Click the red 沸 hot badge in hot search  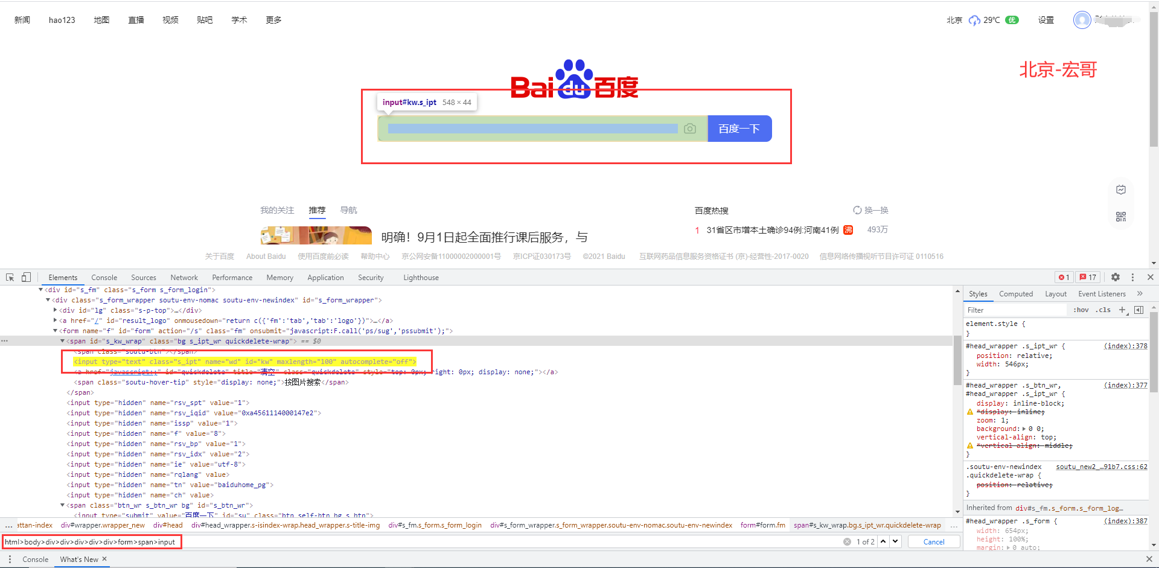pos(848,230)
